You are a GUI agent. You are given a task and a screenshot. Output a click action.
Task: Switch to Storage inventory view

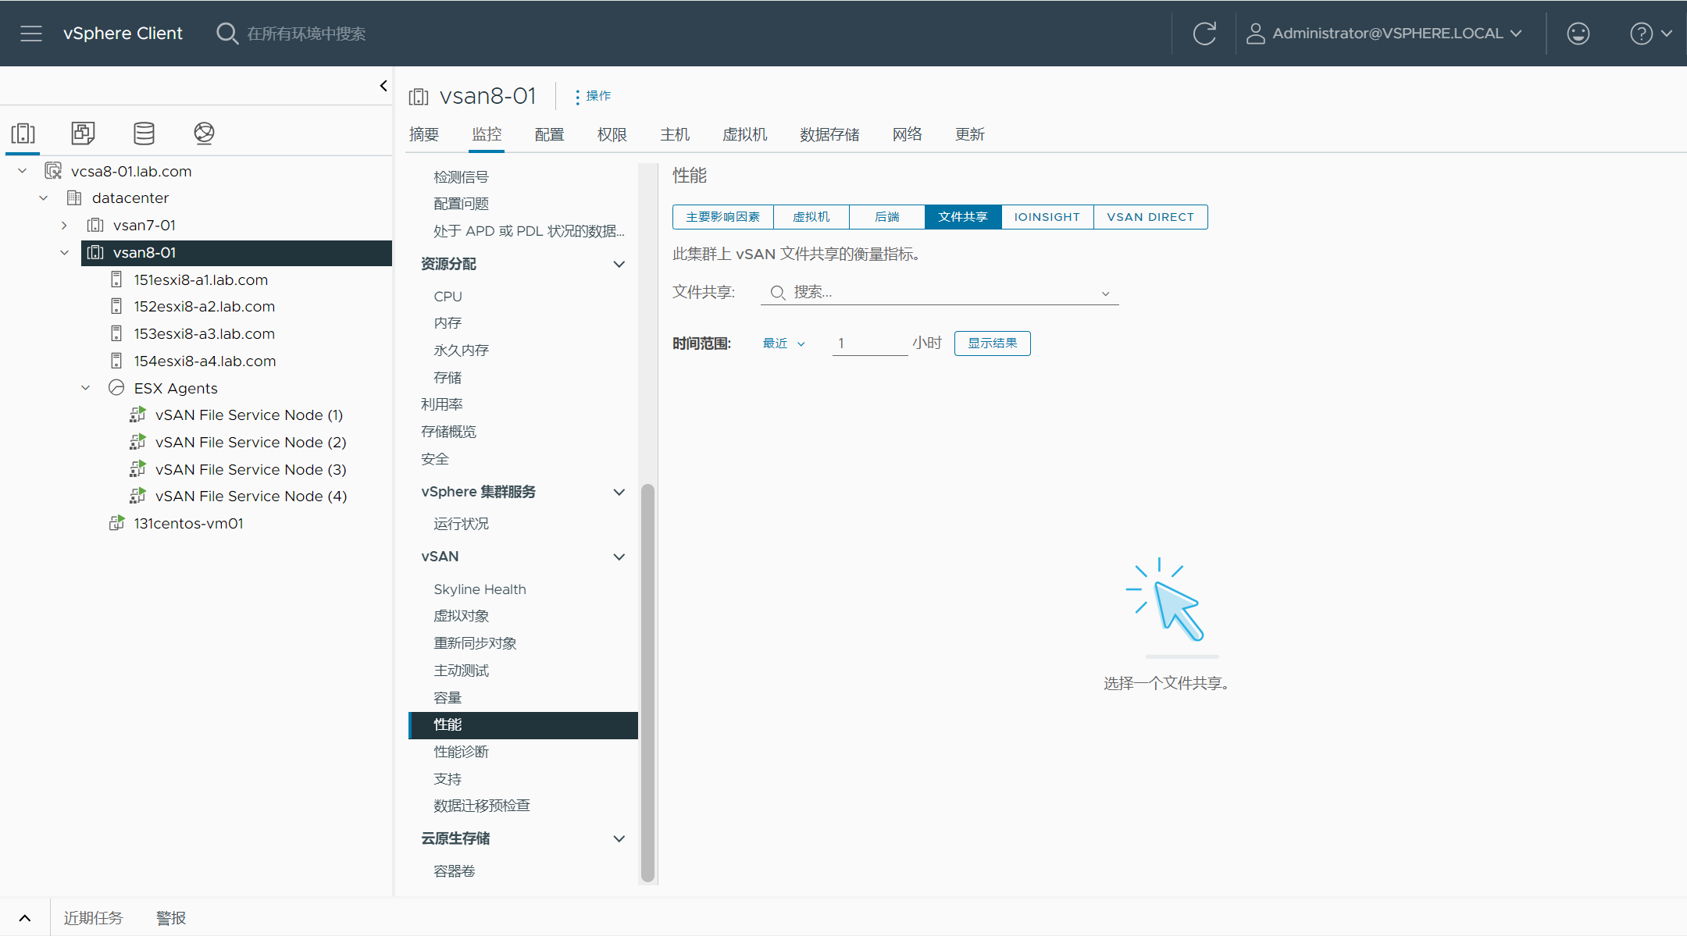point(144,133)
